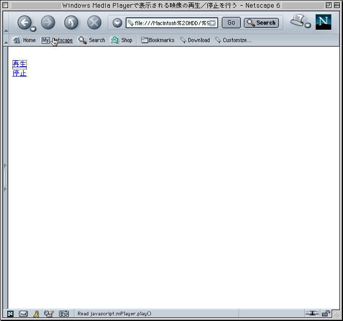Click the 再生 (play) link

pyautogui.click(x=20, y=64)
